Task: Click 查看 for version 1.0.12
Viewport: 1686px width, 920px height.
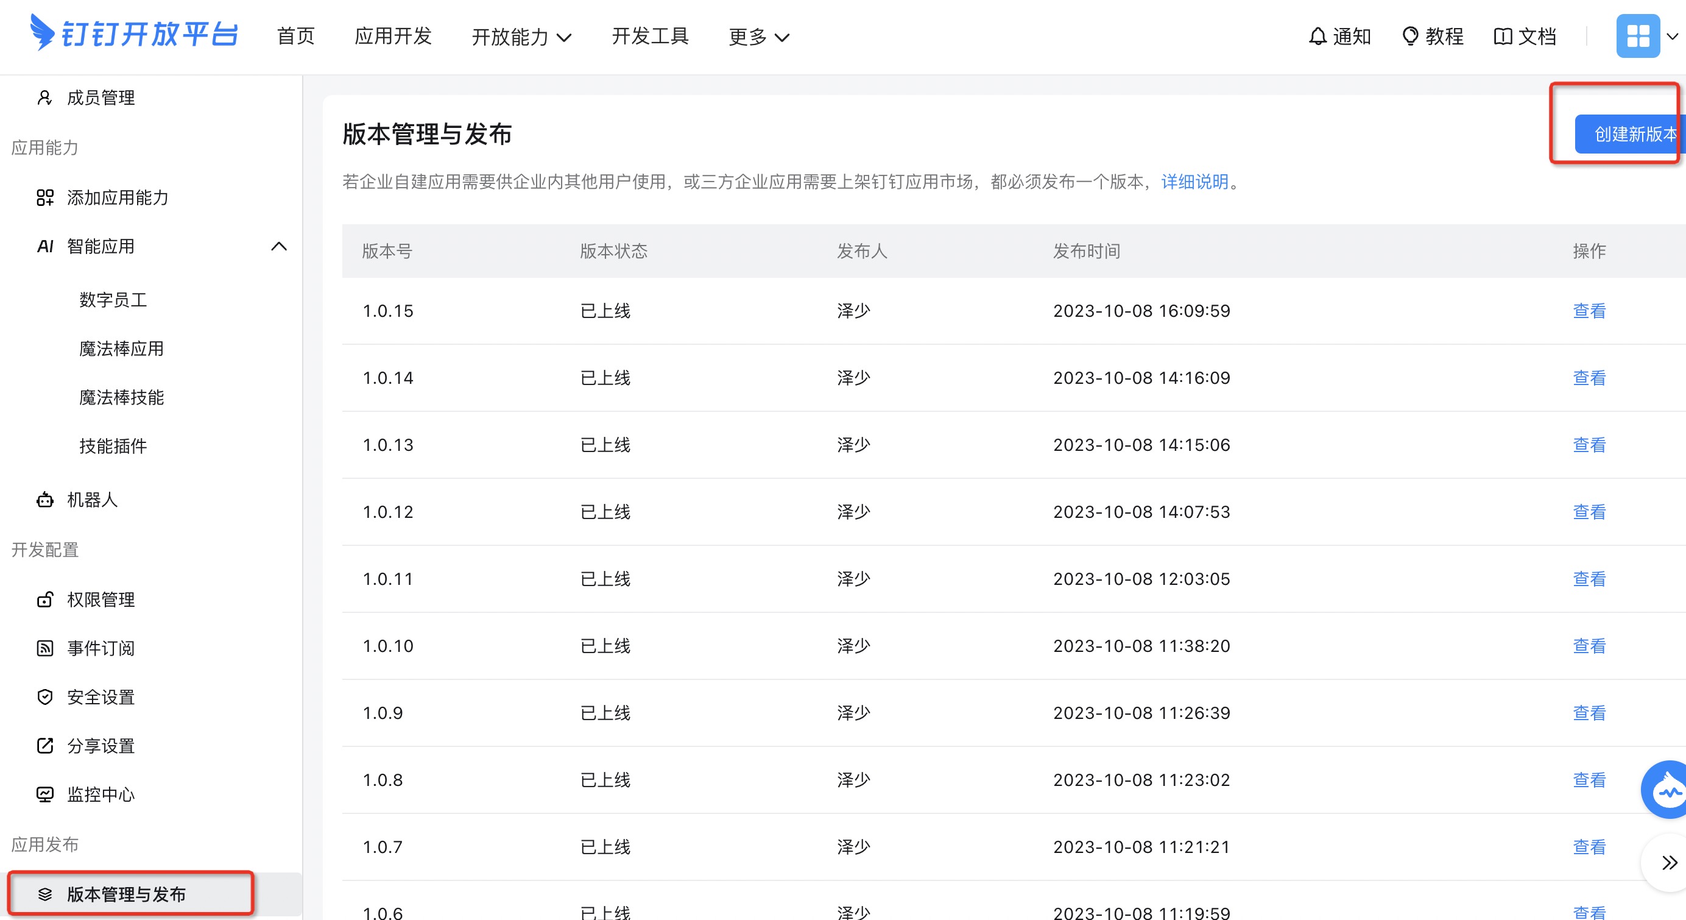Action: [x=1589, y=512]
